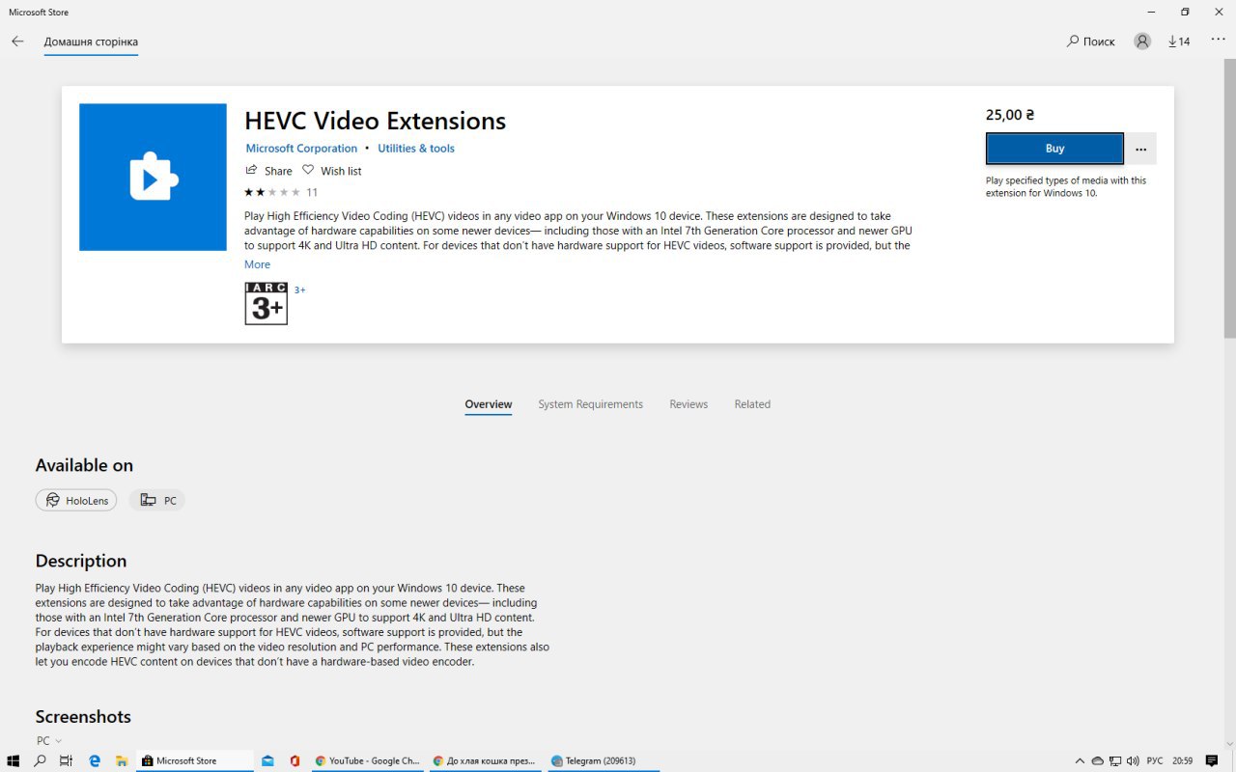Show hidden system tray icons

[1081, 760]
